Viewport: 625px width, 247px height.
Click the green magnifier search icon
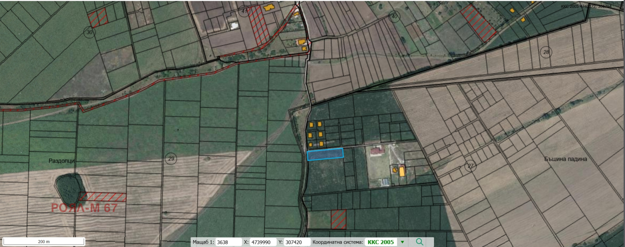click(x=419, y=242)
